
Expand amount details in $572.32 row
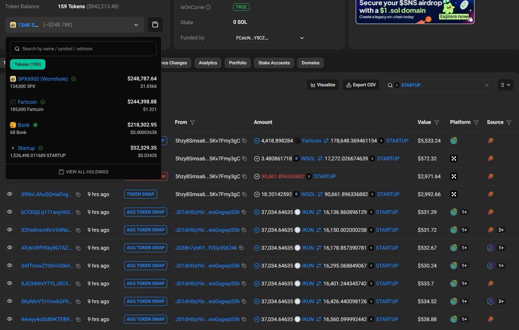pyautogui.click(x=257, y=159)
